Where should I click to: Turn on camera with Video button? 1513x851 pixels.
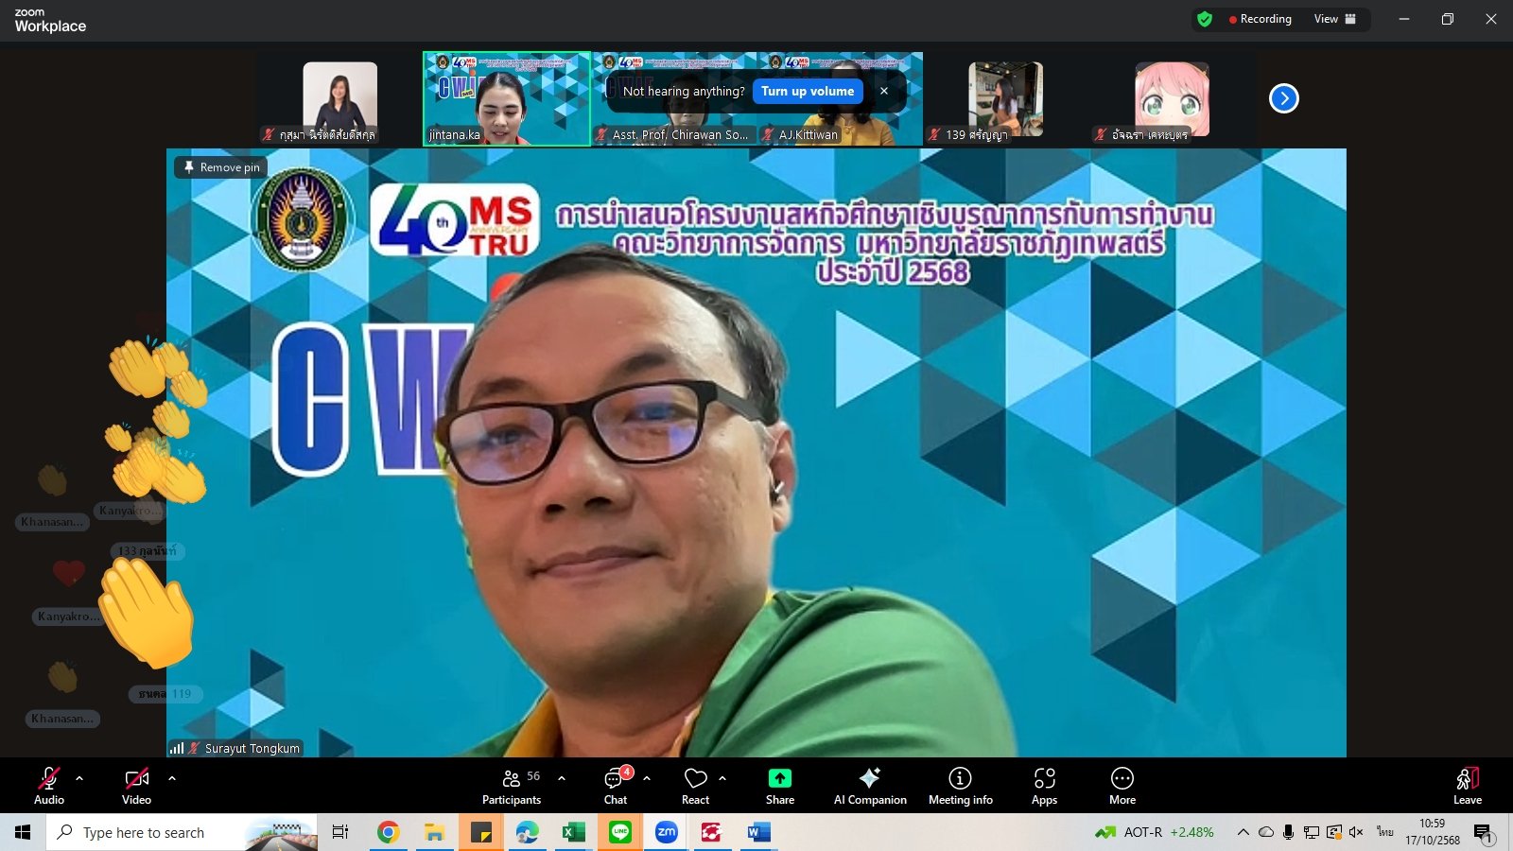[136, 786]
